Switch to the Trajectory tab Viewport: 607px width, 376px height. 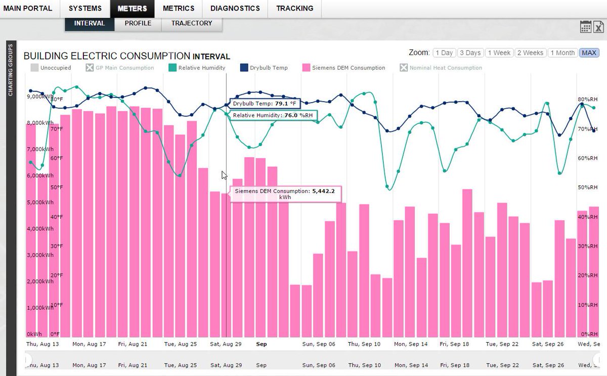tap(192, 23)
